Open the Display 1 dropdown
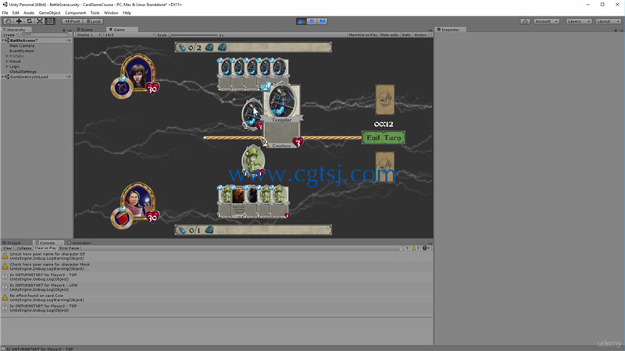 click(x=88, y=35)
